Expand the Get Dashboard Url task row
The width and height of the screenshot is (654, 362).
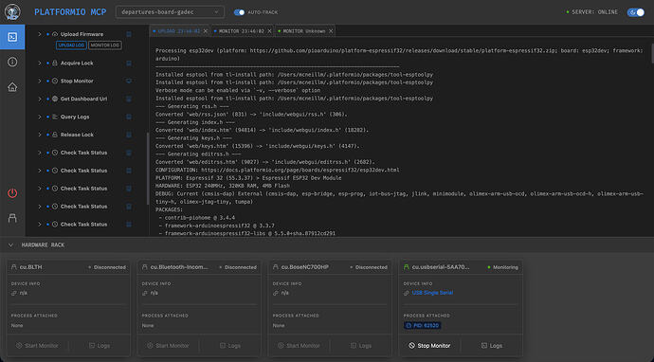click(40, 99)
